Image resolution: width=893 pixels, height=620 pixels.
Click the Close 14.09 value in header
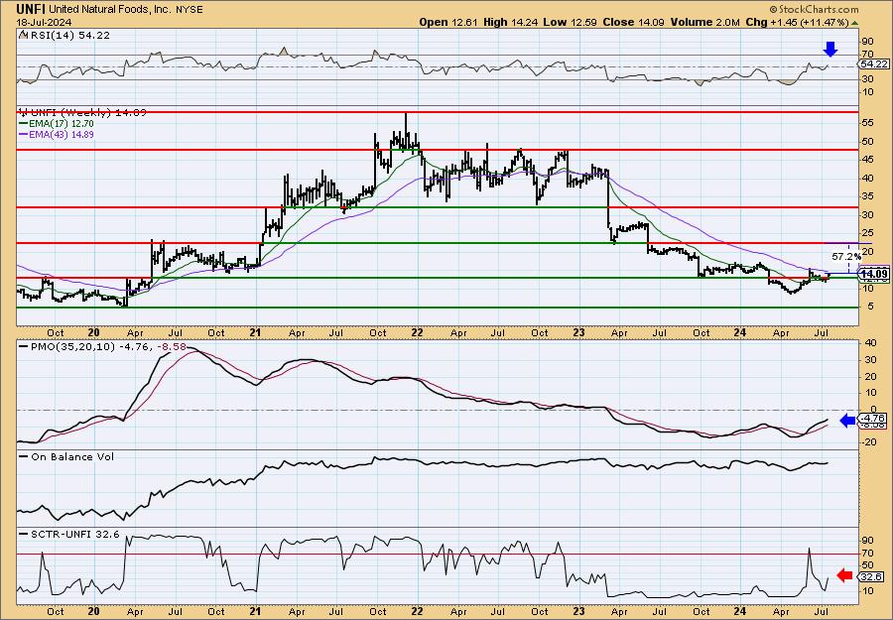tap(631, 22)
